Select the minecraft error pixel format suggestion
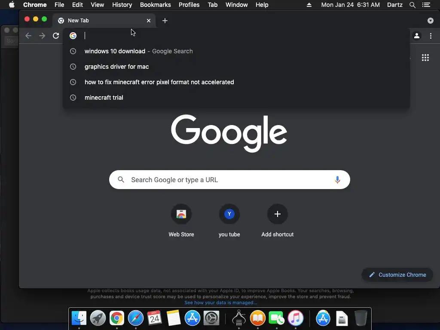 point(236,82)
